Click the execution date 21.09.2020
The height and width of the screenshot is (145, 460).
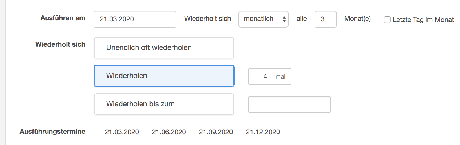(216, 132)
